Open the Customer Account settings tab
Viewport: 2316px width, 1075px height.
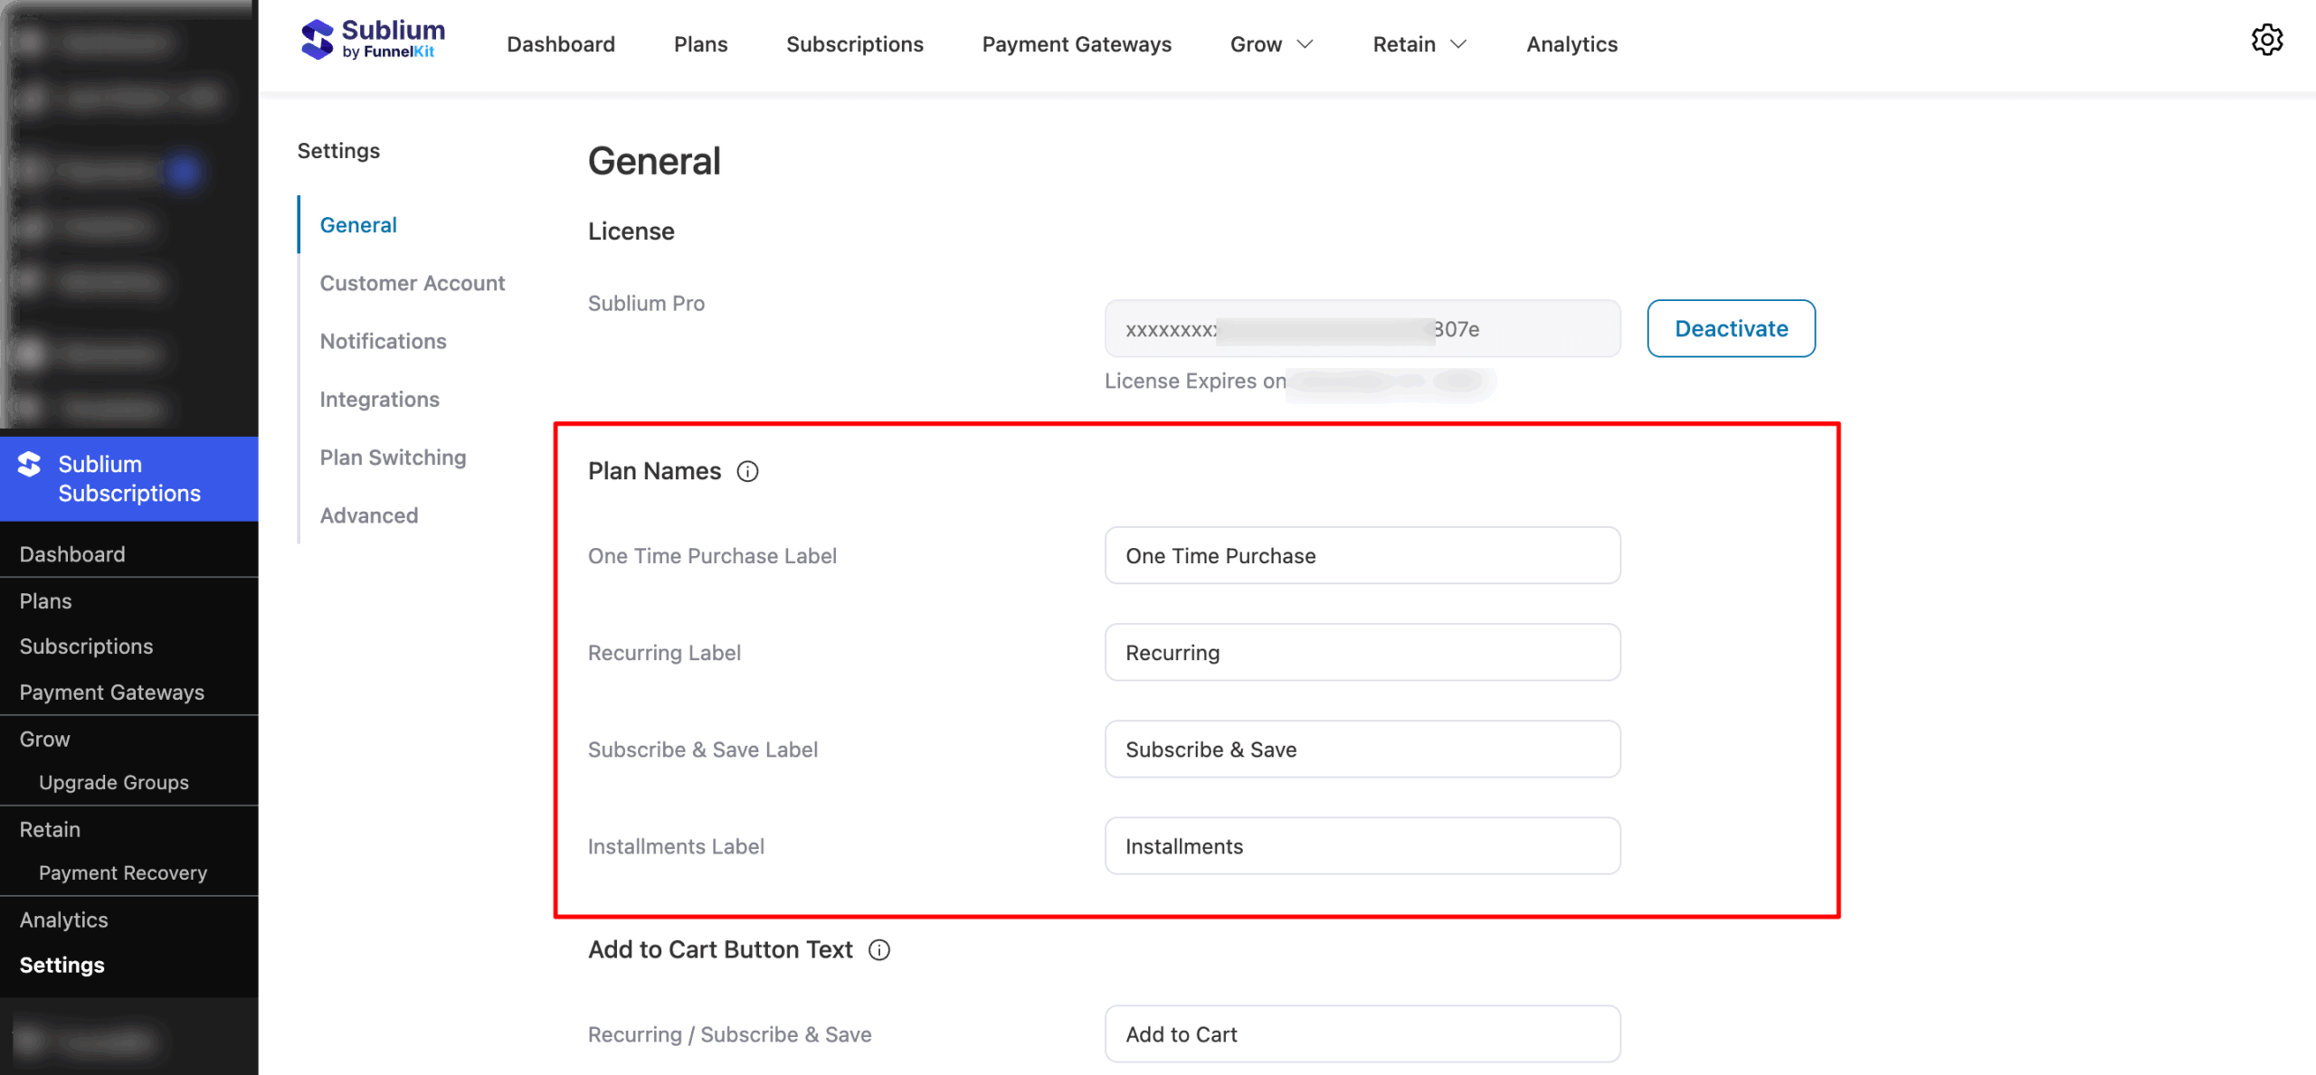[412, 283]
